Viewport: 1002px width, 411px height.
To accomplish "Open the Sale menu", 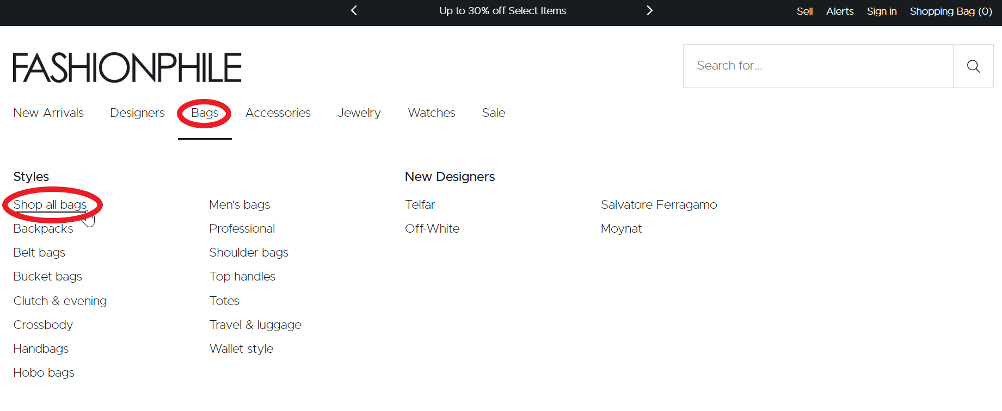I will pos(494,113).
